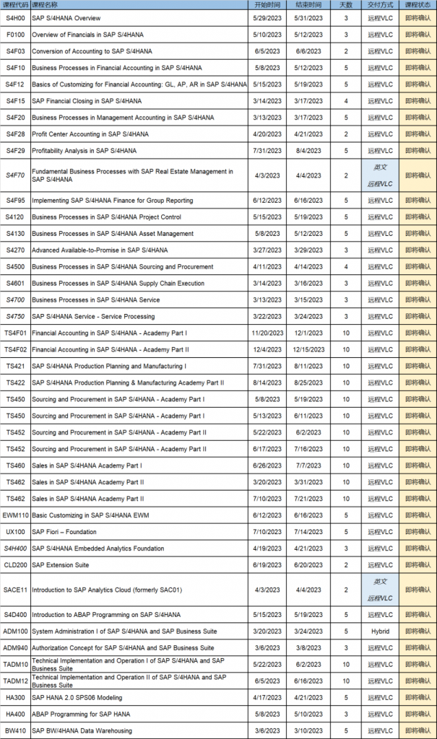437x739 pixels.
Task: Click the Hybrid delivery cell for ADM100
Action: click(x=380, y=631)
